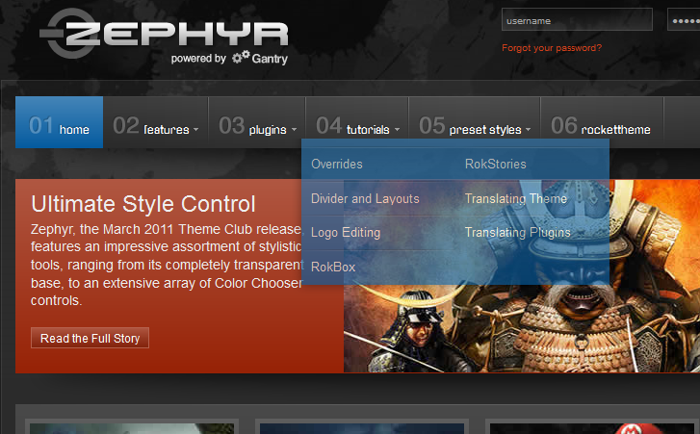
Task: Open the 06 rockettheme menu item
Action: click(602, 122)
